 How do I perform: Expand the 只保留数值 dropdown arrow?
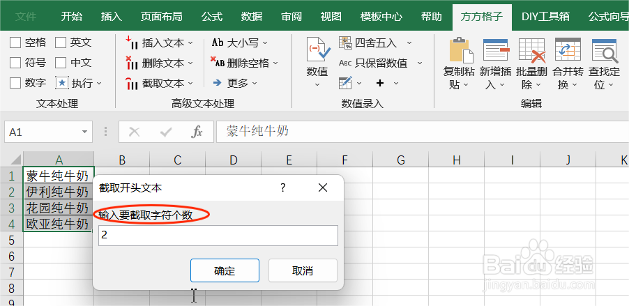click(x=420, y=63)
